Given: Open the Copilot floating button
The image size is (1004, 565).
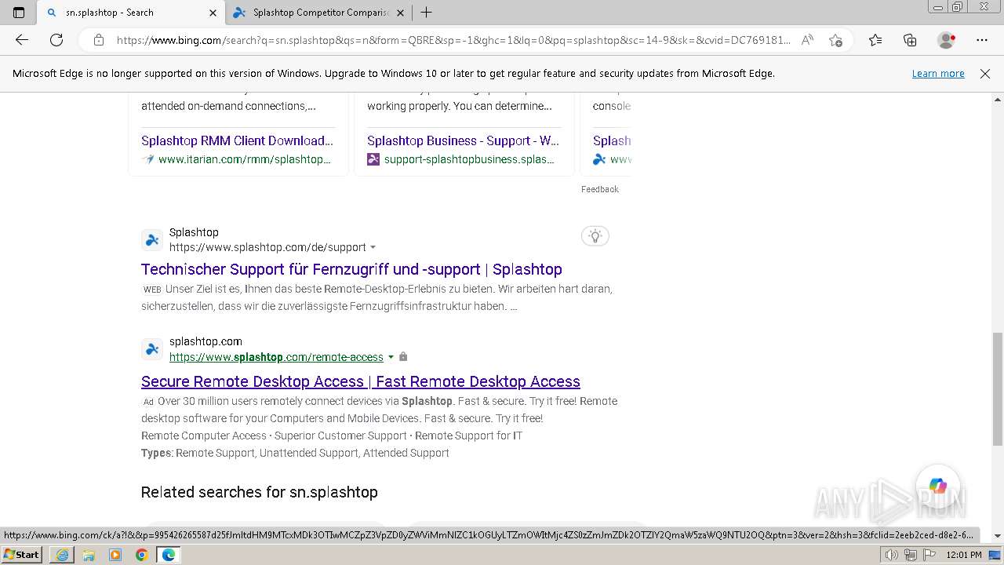Looking at the screenshot, I should tap(938, 486).
